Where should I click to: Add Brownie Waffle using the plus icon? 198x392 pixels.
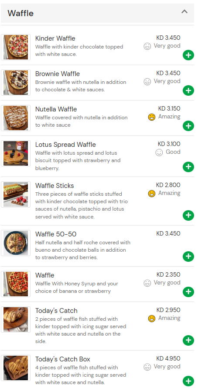tap(188, 90)
